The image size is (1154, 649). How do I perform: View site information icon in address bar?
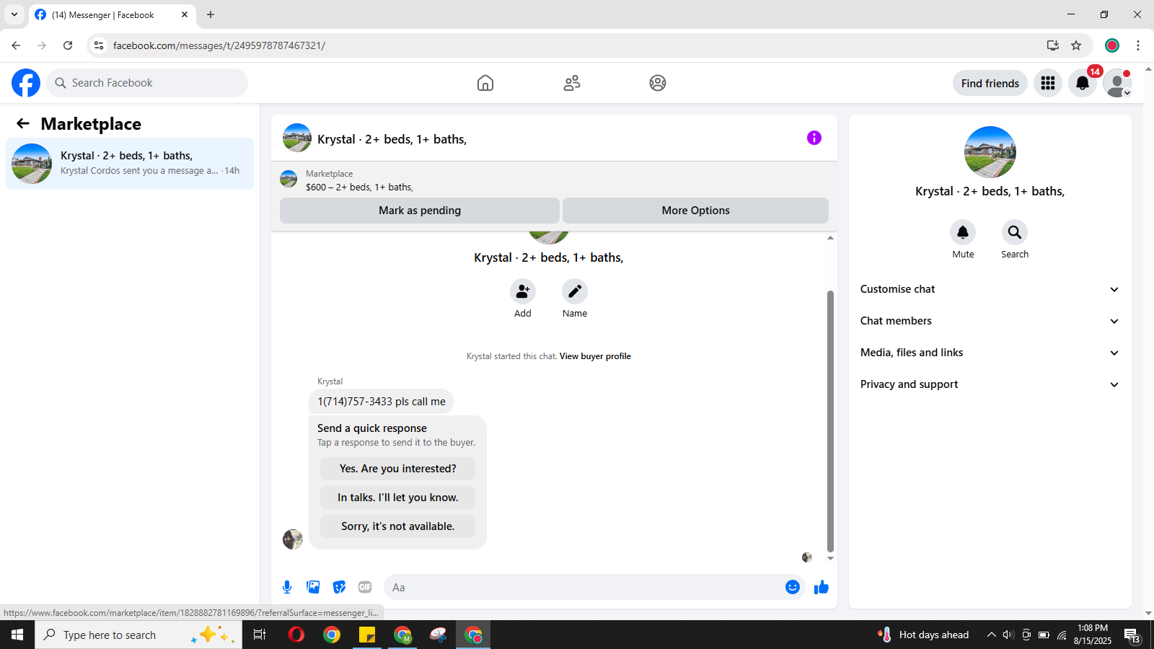point(99,45)
